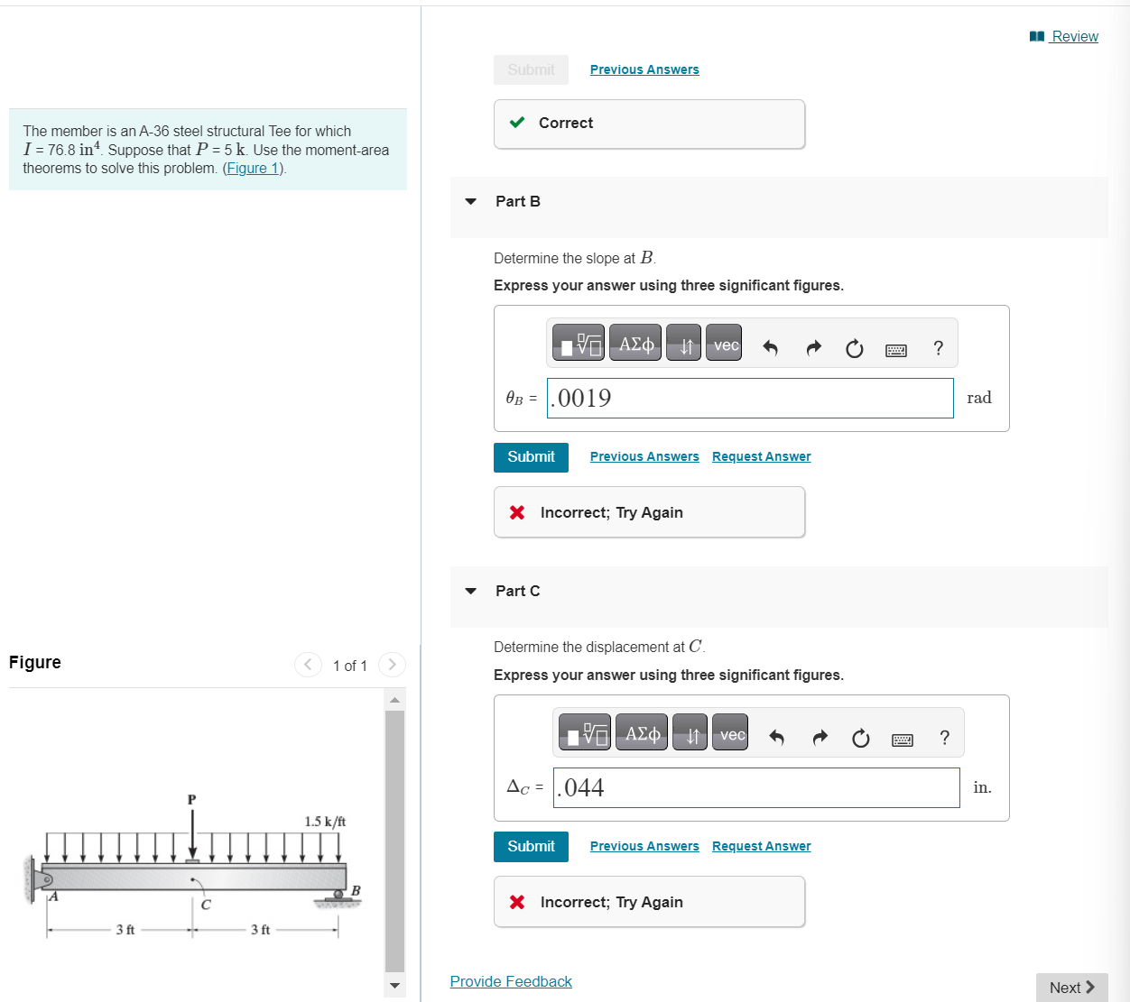Submit the Part B answer

point(531,457)
